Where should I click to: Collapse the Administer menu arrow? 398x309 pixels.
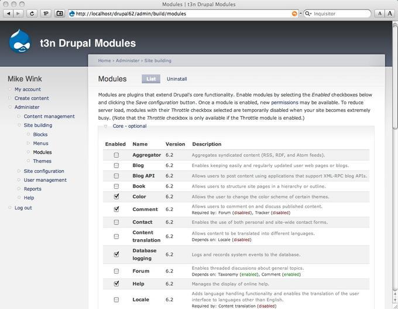[x=10, y=107]
